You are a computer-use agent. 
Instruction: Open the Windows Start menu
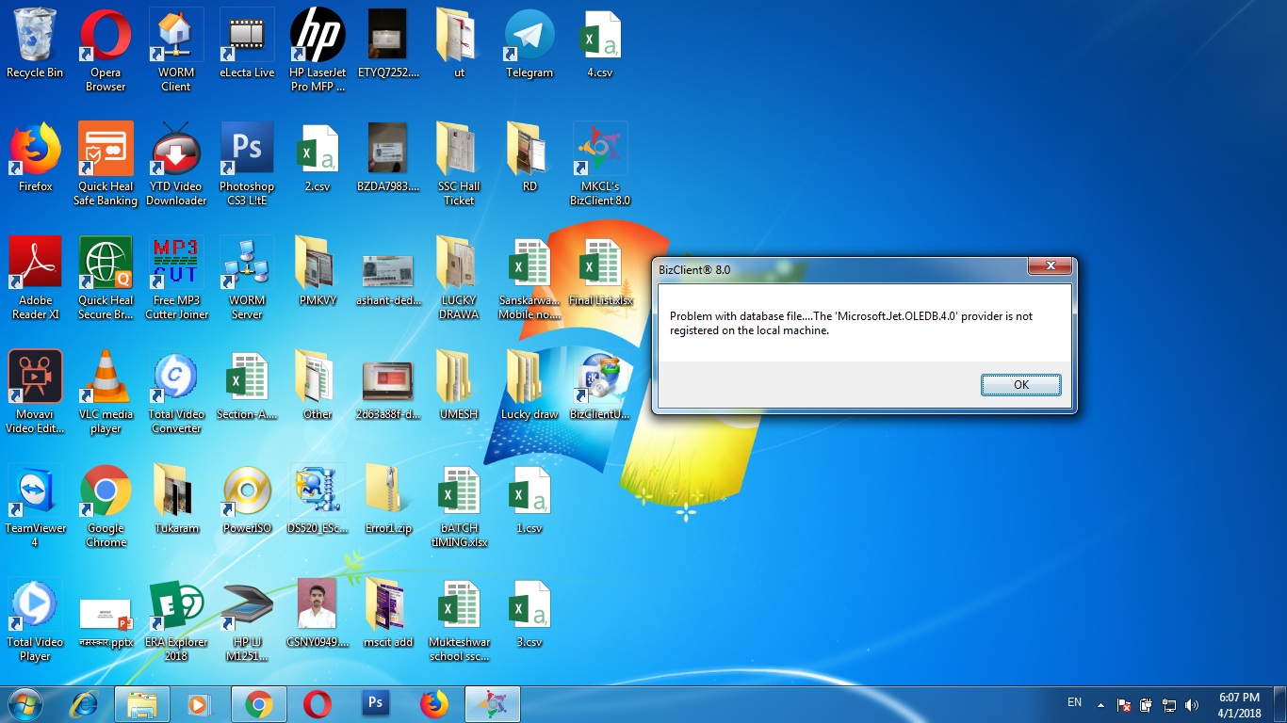pyautogui.click(x=25, y=704)
